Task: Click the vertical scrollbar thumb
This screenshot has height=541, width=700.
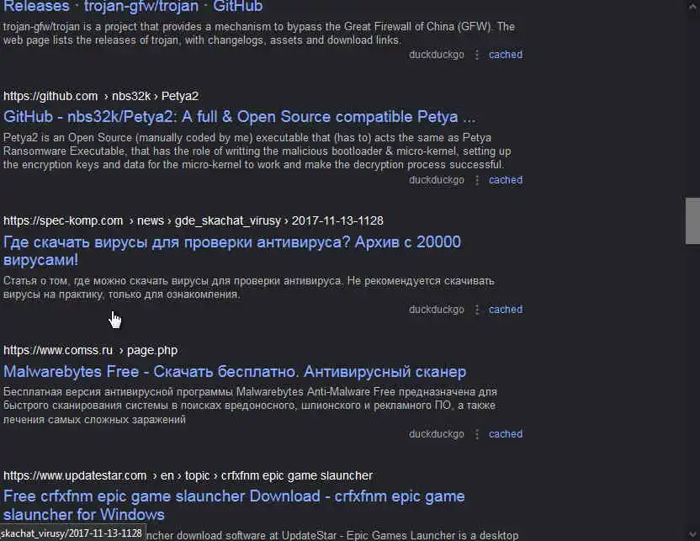Action: click(x=692, y=221)
